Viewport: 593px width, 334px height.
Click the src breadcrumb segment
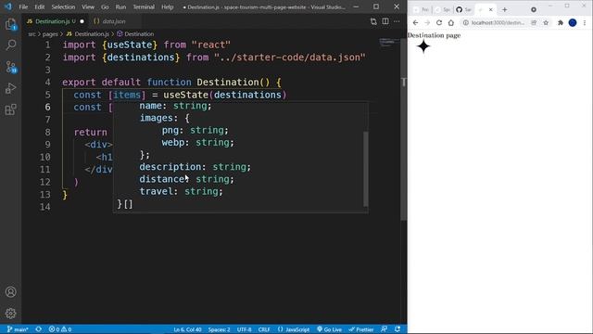click(x=32, y=34)
